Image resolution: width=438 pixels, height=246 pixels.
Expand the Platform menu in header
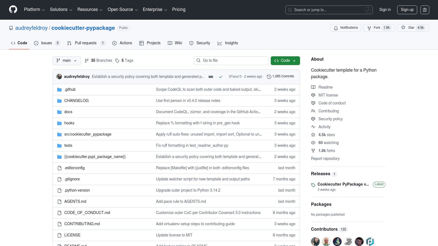[34, 10]
